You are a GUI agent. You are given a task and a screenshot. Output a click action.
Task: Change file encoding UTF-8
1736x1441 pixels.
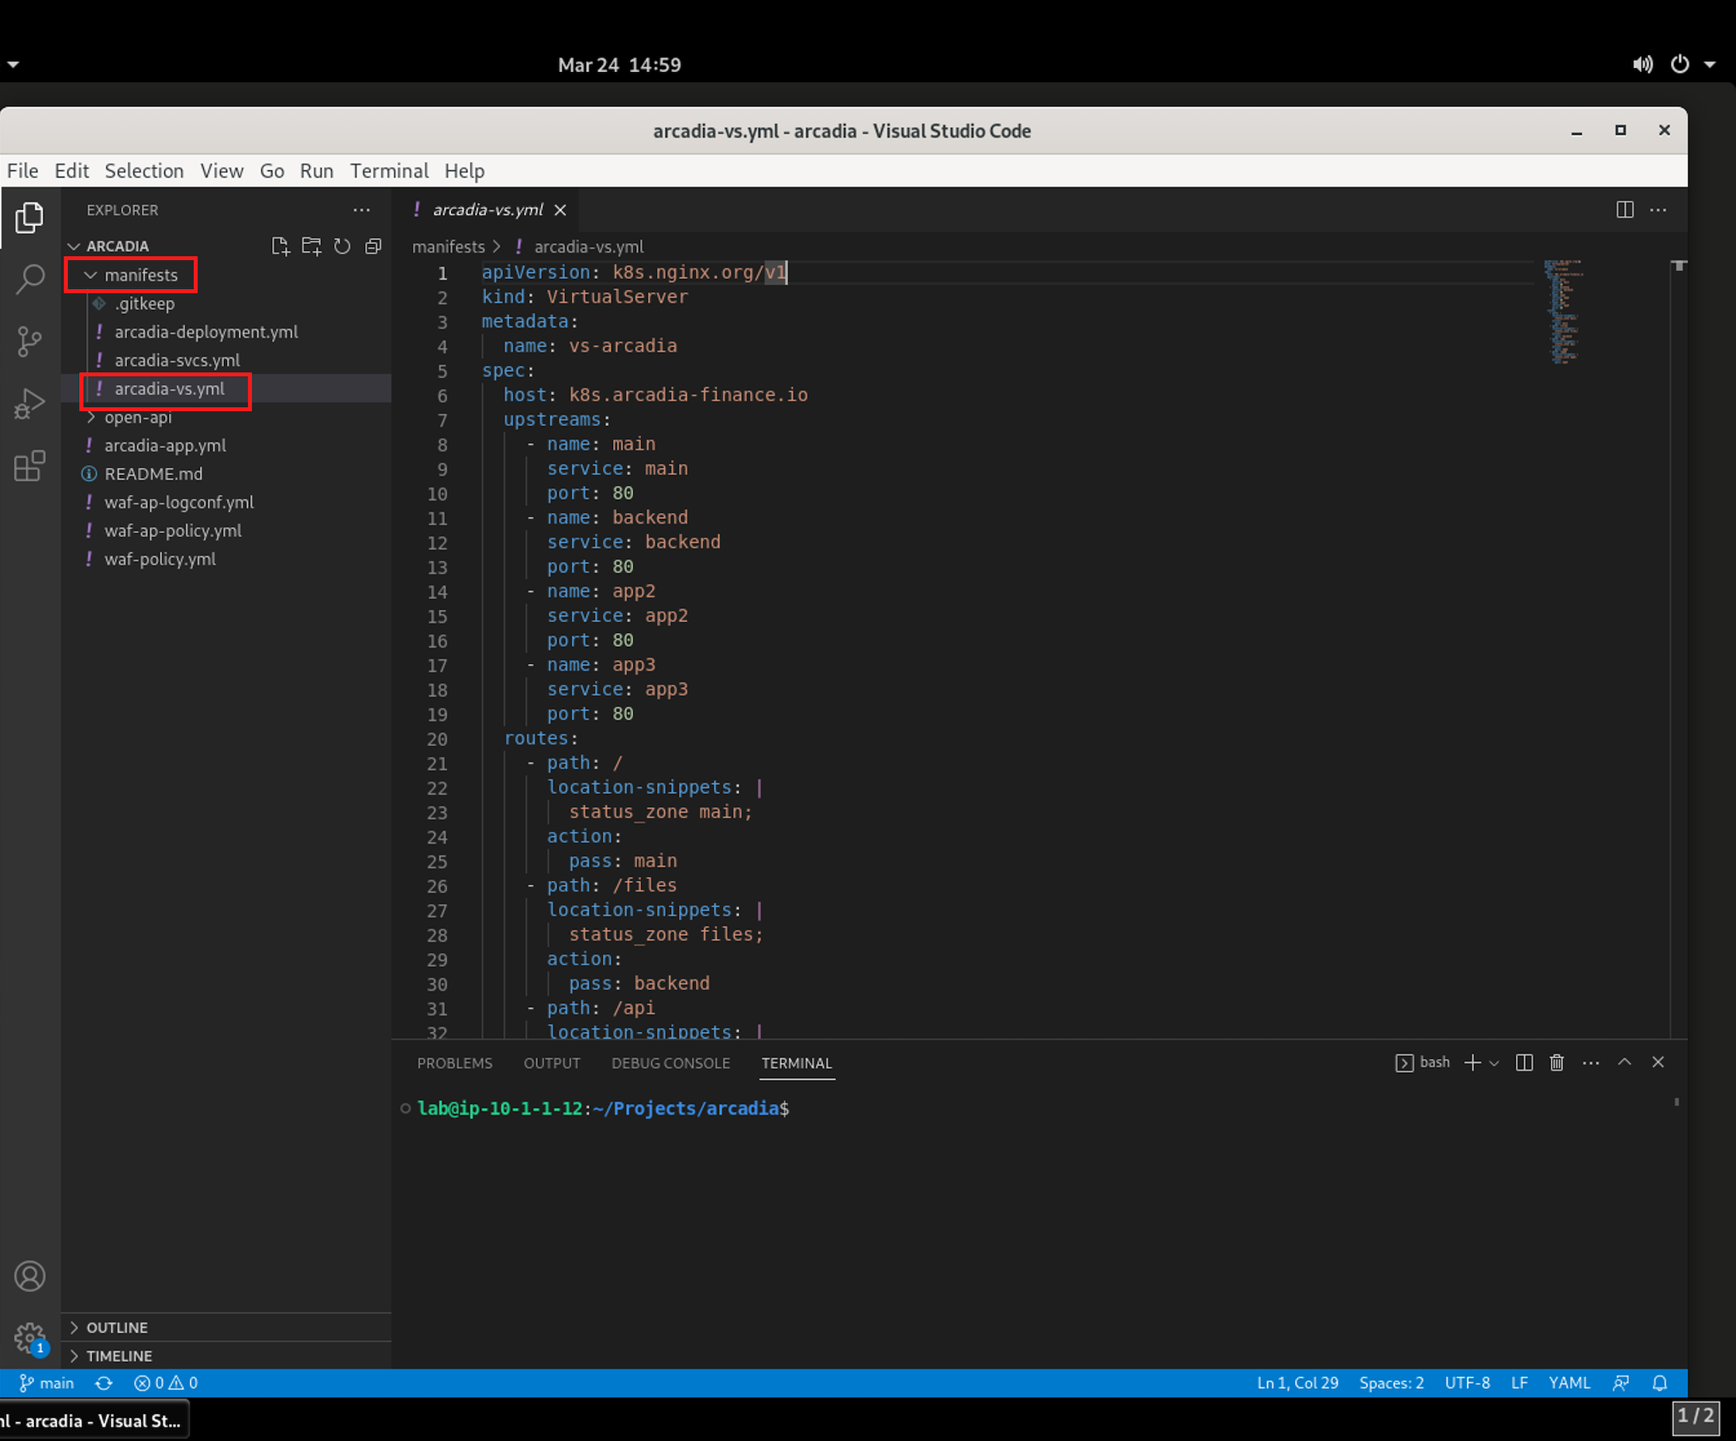tap(1467, 1383)
